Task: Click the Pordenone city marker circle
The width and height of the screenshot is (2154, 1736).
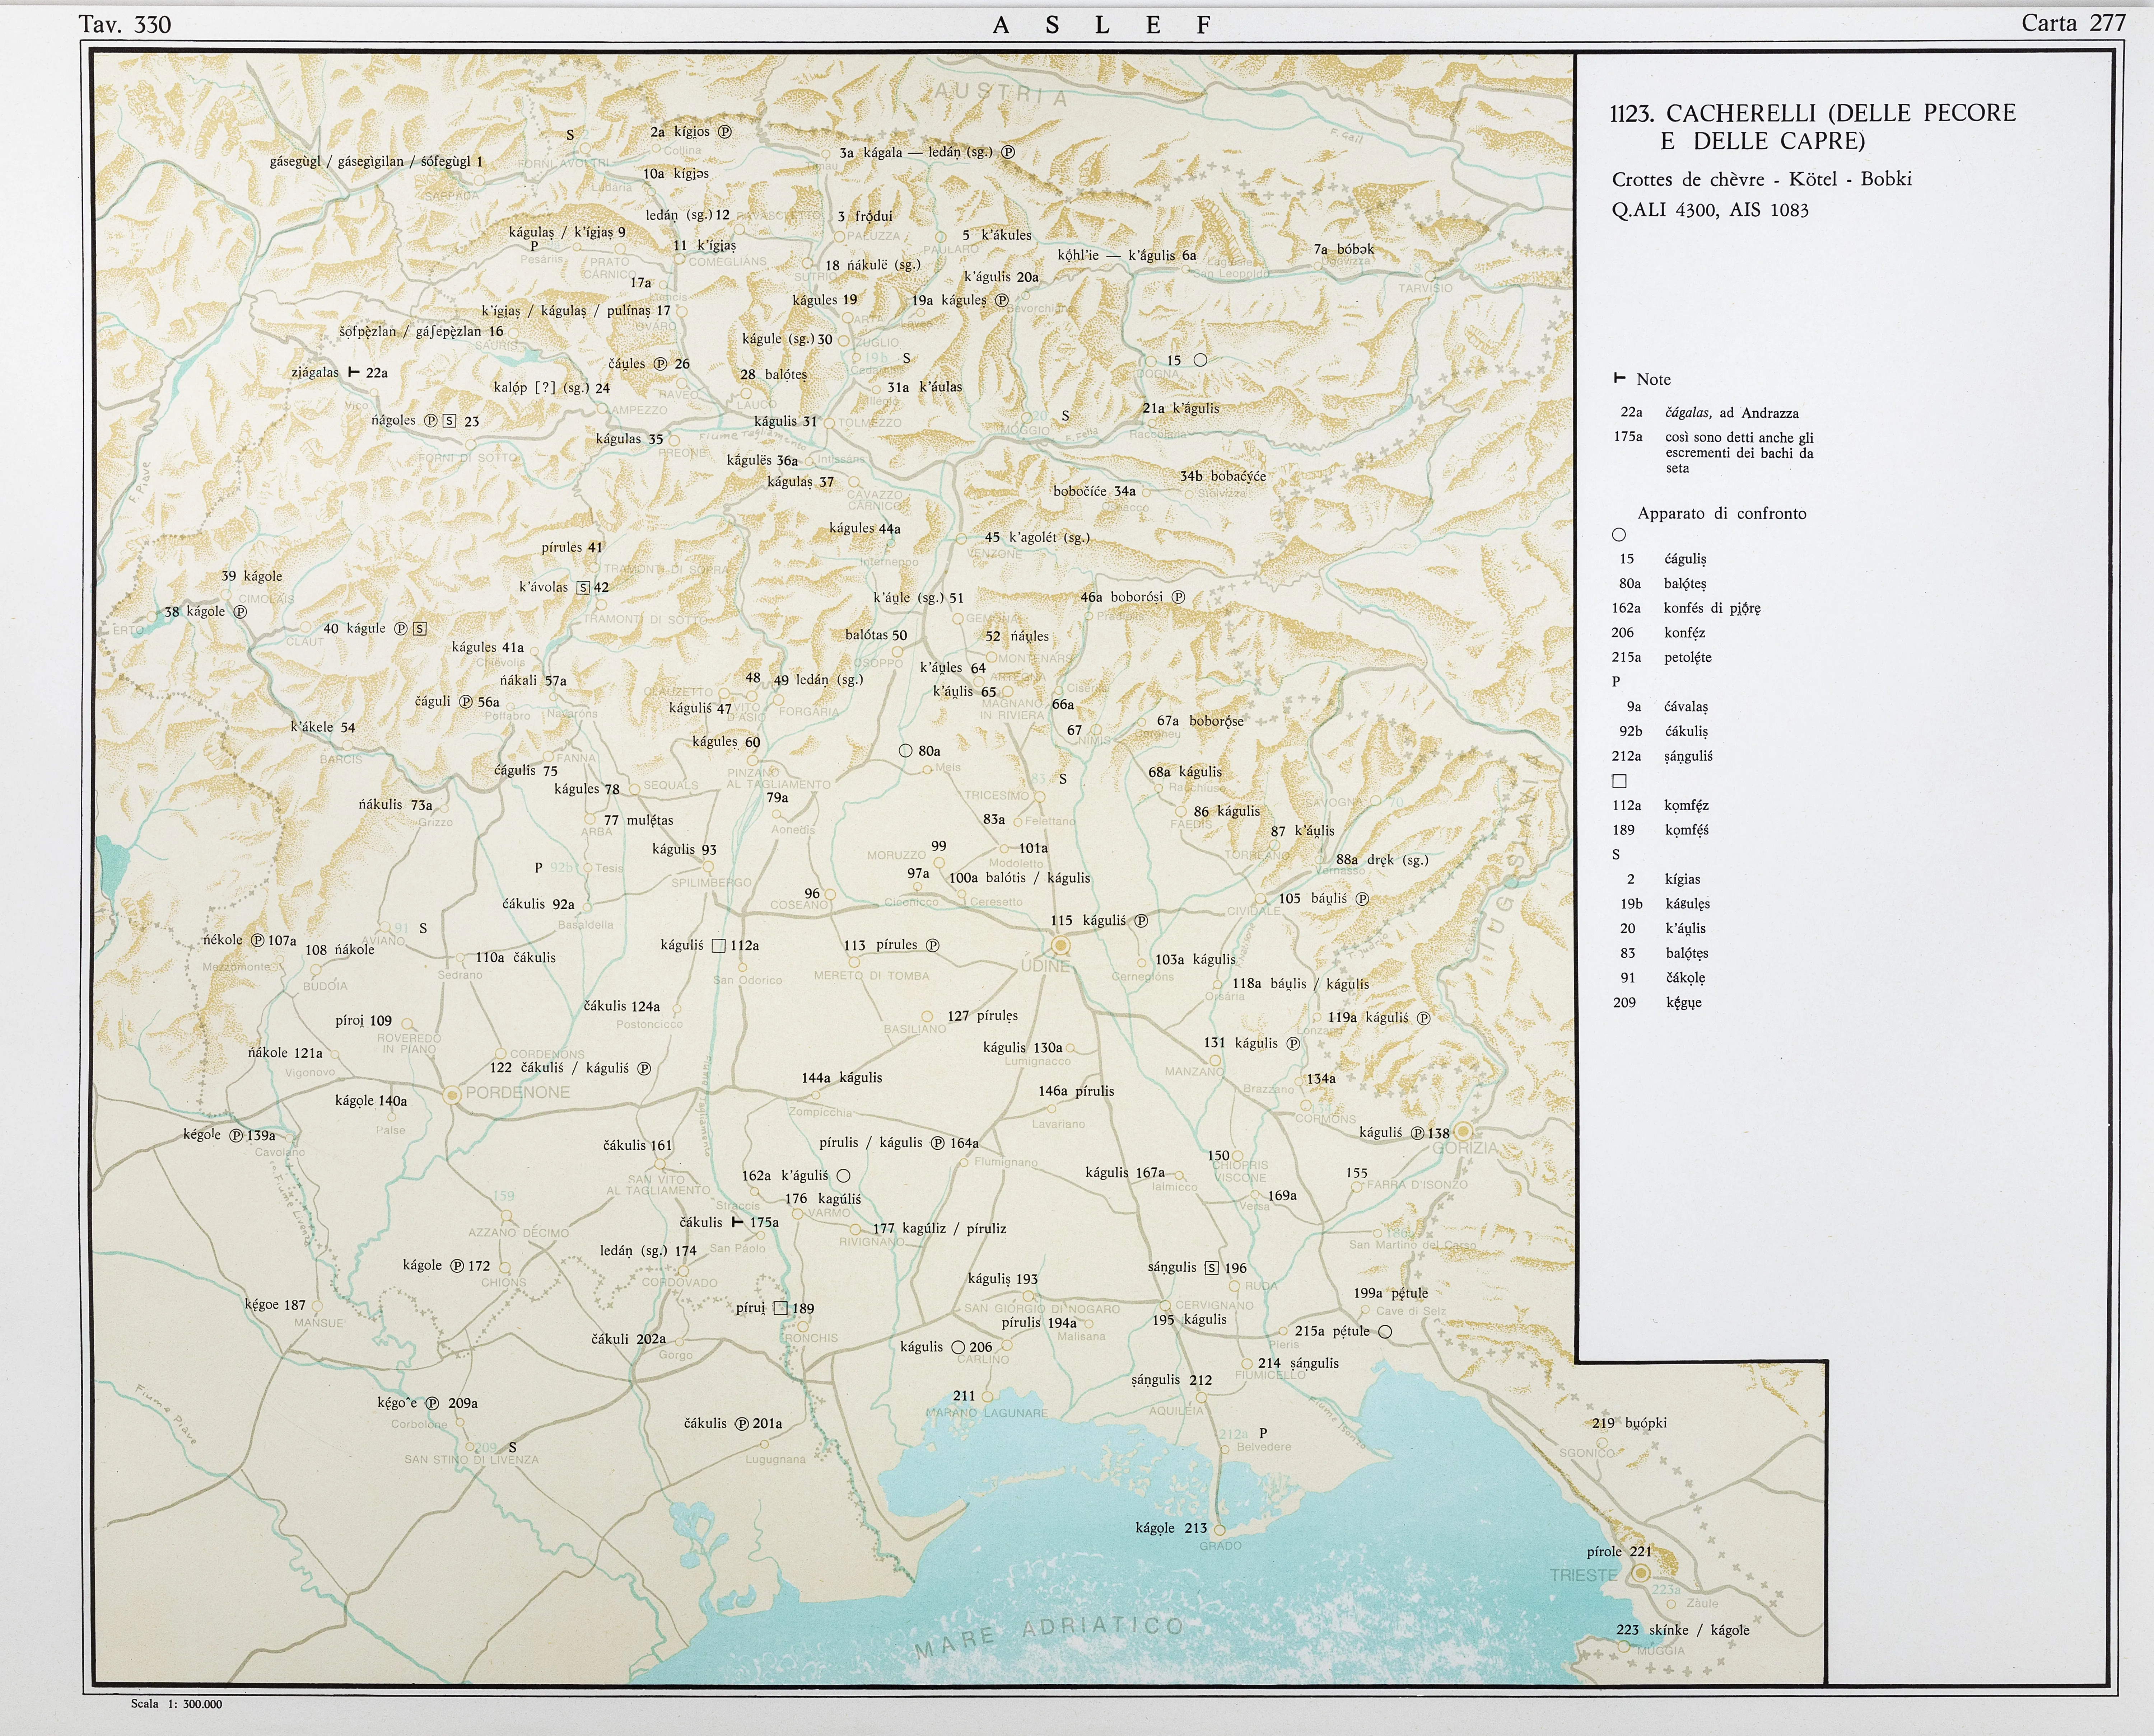Action: pos(452,1095)
